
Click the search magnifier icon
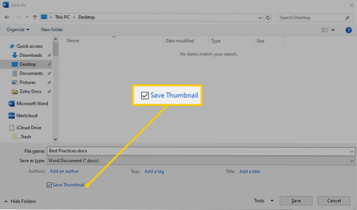coord(347,18)
